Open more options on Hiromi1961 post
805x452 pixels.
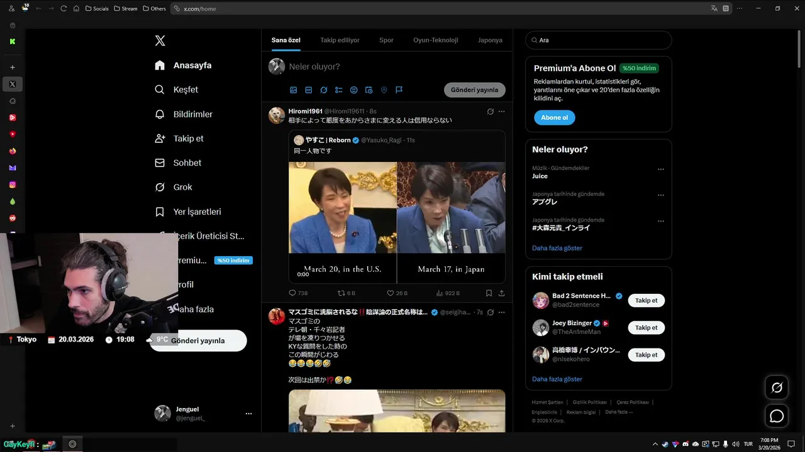[x=501, y=111]
